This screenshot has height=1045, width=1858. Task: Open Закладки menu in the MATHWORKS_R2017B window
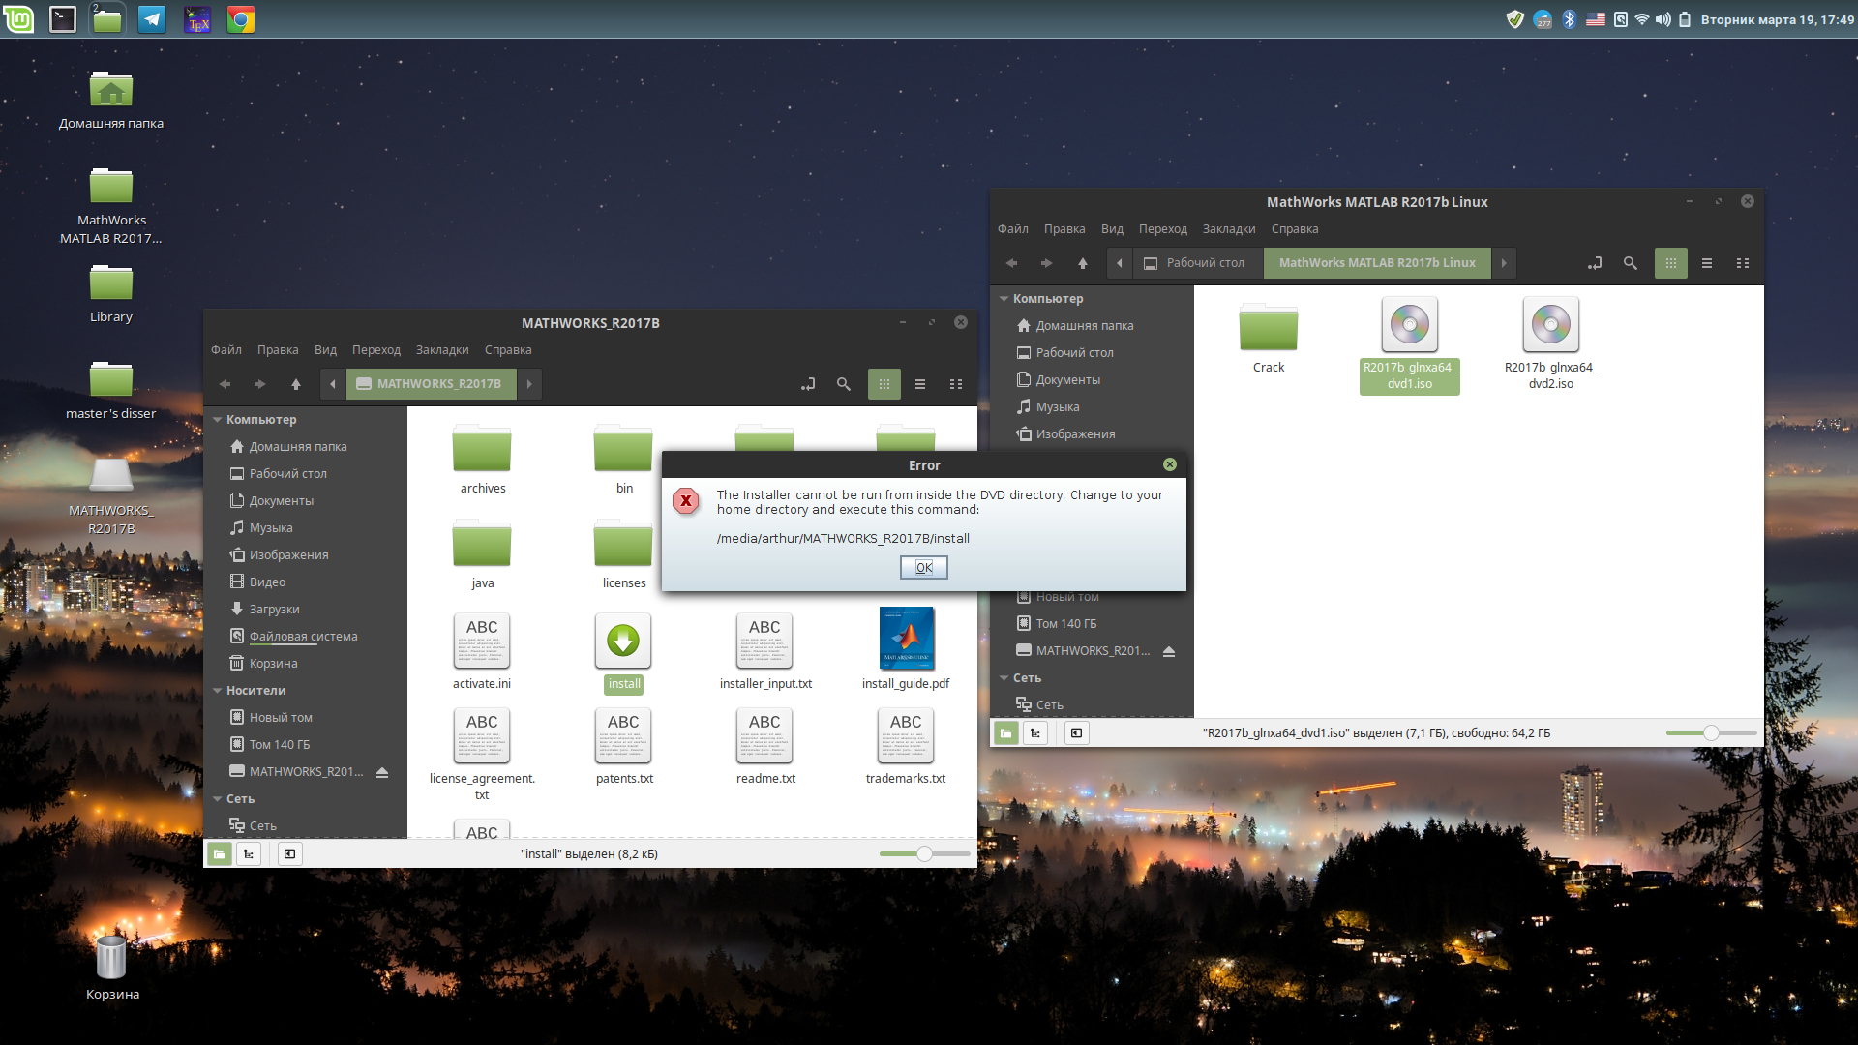[442, 350]
